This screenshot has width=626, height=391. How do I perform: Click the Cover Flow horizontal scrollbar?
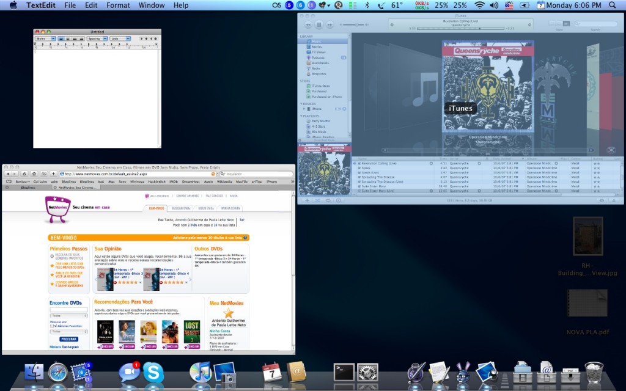click(x=487, y=150)
